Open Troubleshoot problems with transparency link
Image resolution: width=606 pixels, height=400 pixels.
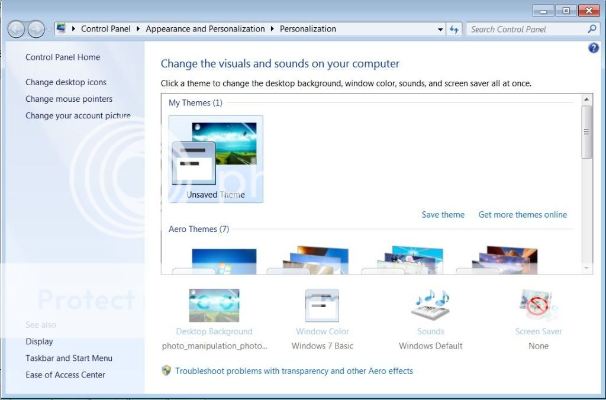pyautogui.click(x=294, y=371)
